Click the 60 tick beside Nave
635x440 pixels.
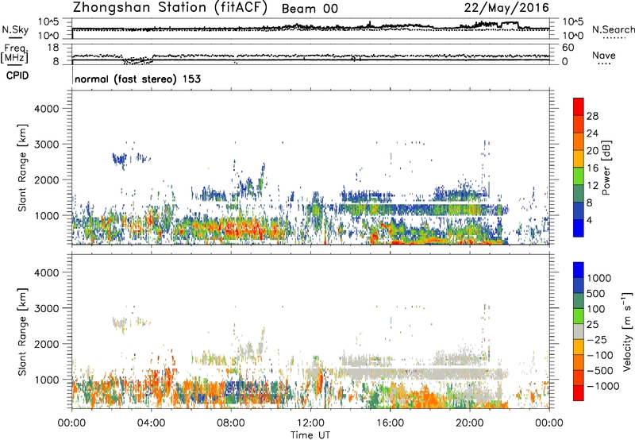tap(568, 48)
